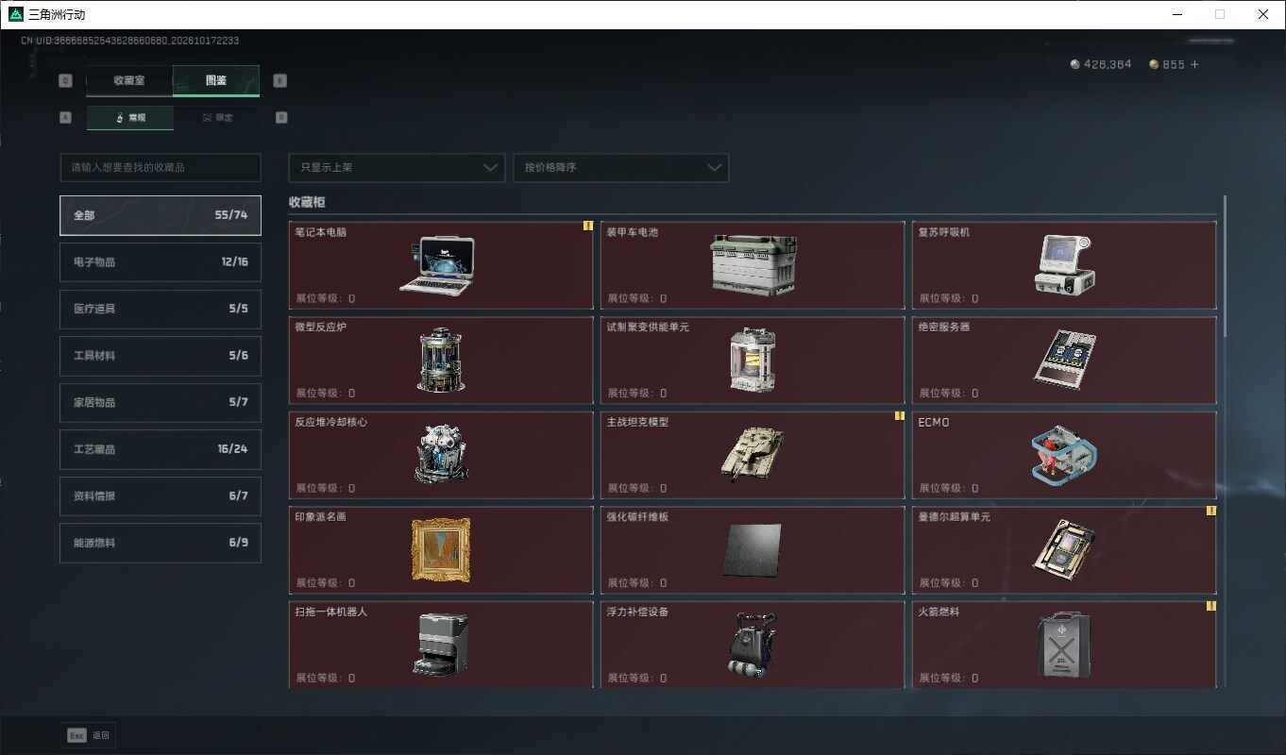Select the 主战坦克模型 tank item image
This screenshot has width=1286, height=755.
pyautogui.click(x=753, y=454)
